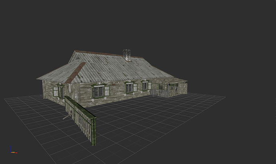
Task: Click the green post at the fence's near end
Action: (93, 131)
